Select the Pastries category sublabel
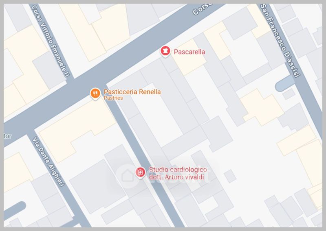This screenshot has width=326, height=231. click(113, 98)
